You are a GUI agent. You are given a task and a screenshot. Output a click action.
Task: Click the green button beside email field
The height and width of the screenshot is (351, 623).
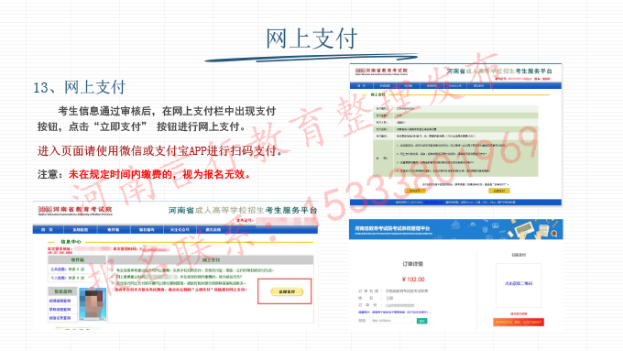click(x=421, y=321)
